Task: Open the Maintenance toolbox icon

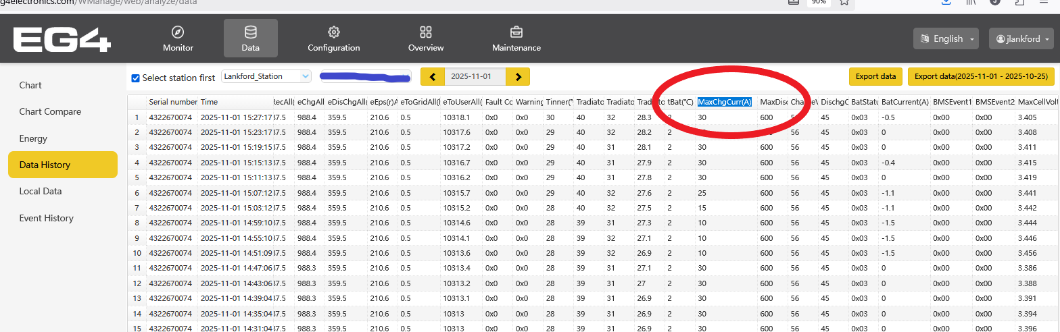Action: click(x=516, y=32)
